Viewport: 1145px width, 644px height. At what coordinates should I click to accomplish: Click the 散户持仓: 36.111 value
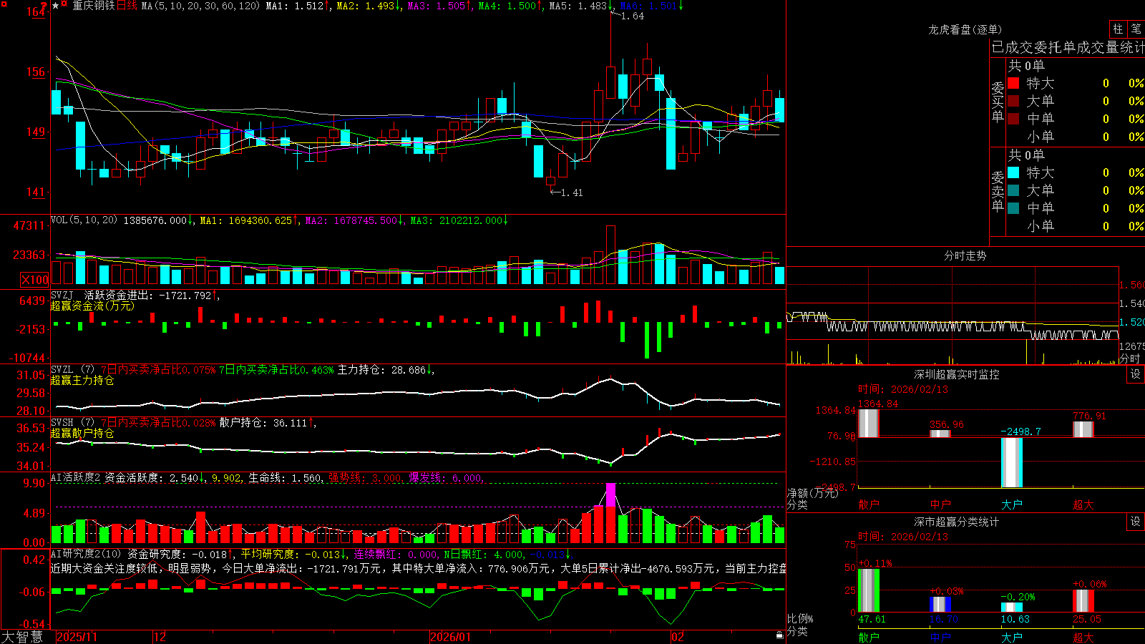click(264, 423)
